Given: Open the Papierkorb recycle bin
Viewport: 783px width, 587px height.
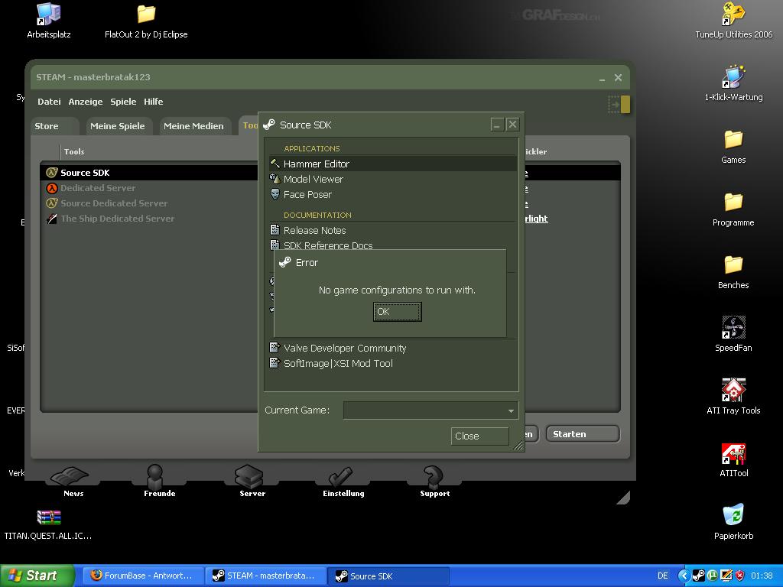Looking at the screenshot, I should coord(733,521).
